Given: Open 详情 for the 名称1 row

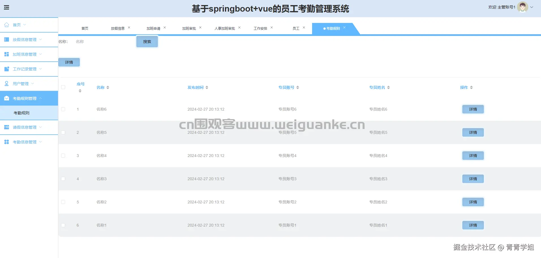Looking at the screenshot, I should 473,225.
